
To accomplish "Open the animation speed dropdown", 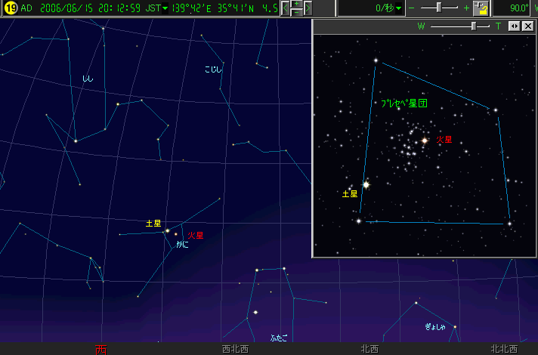I will coord(399,8).
